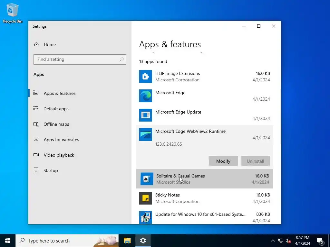The width and height of the screenshot is (330, 247).
Task: Click the Find a setting search box
Action: (x=80, y=59)
